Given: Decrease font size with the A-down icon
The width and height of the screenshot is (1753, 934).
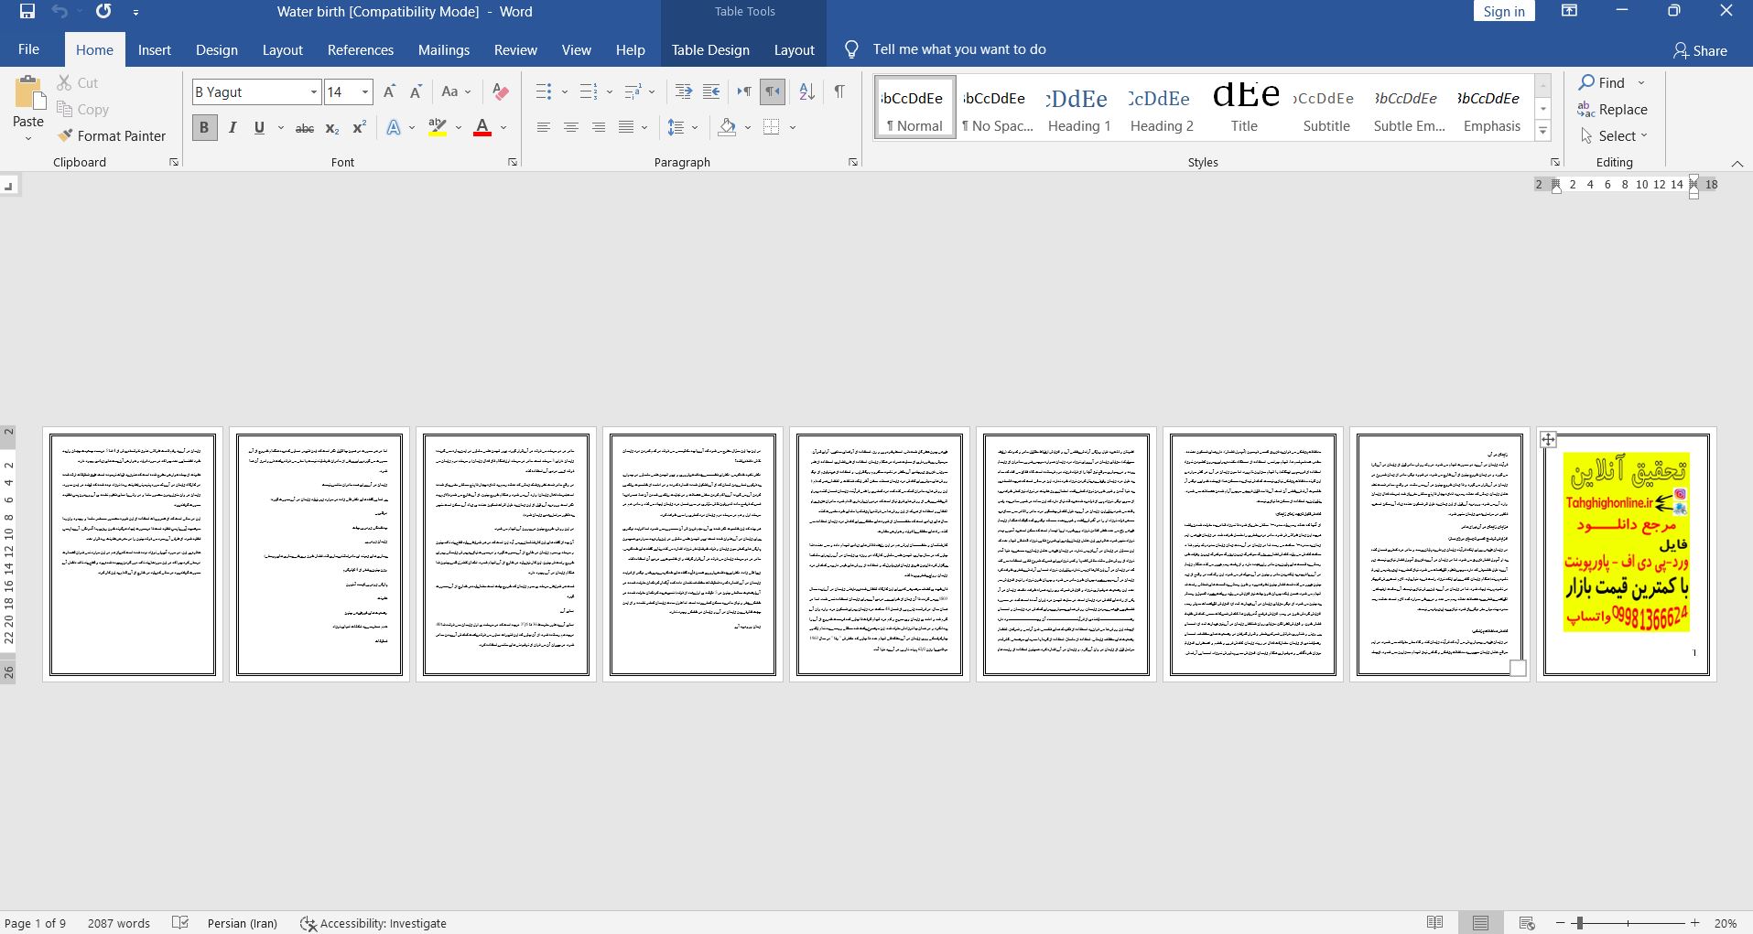Looking at the screenshot, I should (x=416, y=91).
